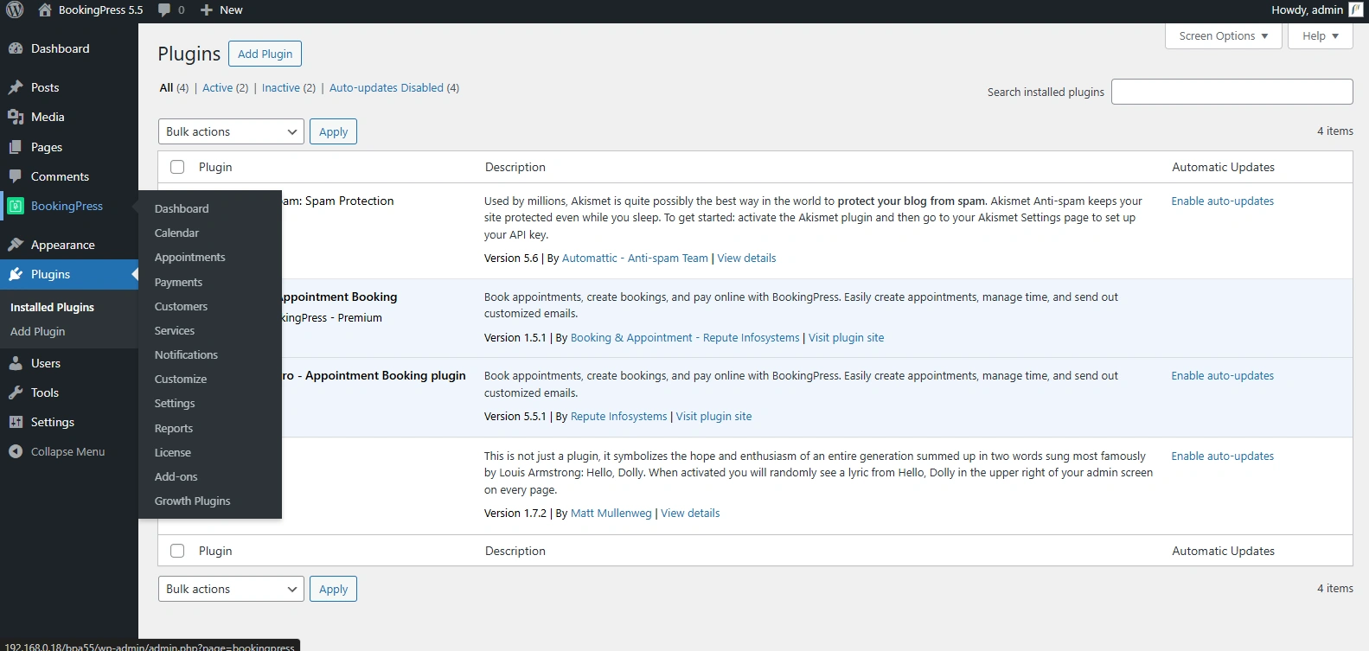View details of the Akismet plugin

tap(746, 258)
